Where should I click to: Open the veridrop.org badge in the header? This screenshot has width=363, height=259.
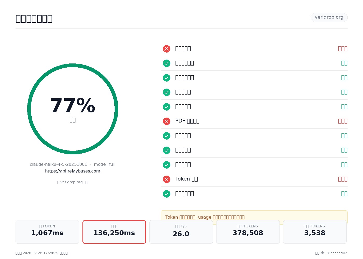pos(329,17)
